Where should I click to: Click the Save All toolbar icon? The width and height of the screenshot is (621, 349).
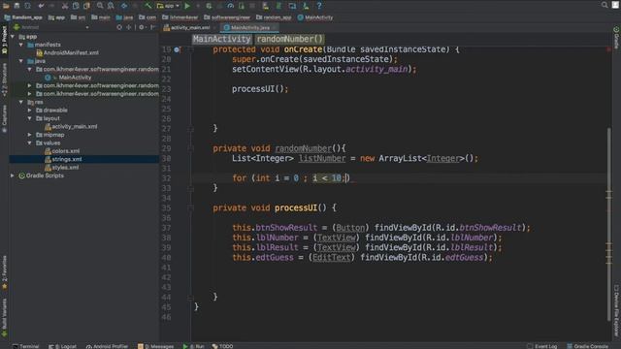click(16, 6)
